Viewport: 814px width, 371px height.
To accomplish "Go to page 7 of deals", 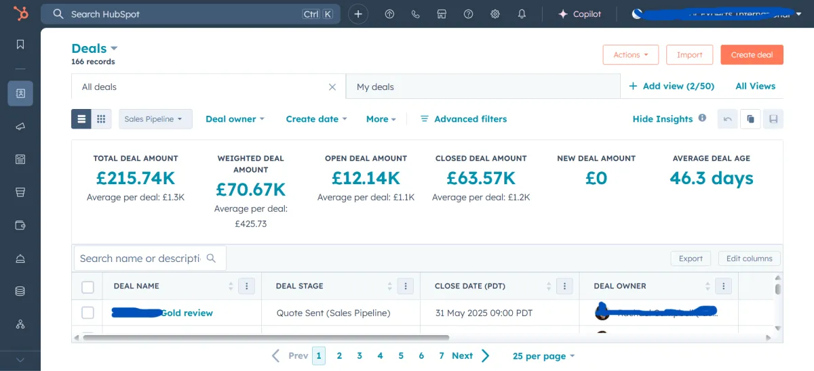I will click(441, 355).
